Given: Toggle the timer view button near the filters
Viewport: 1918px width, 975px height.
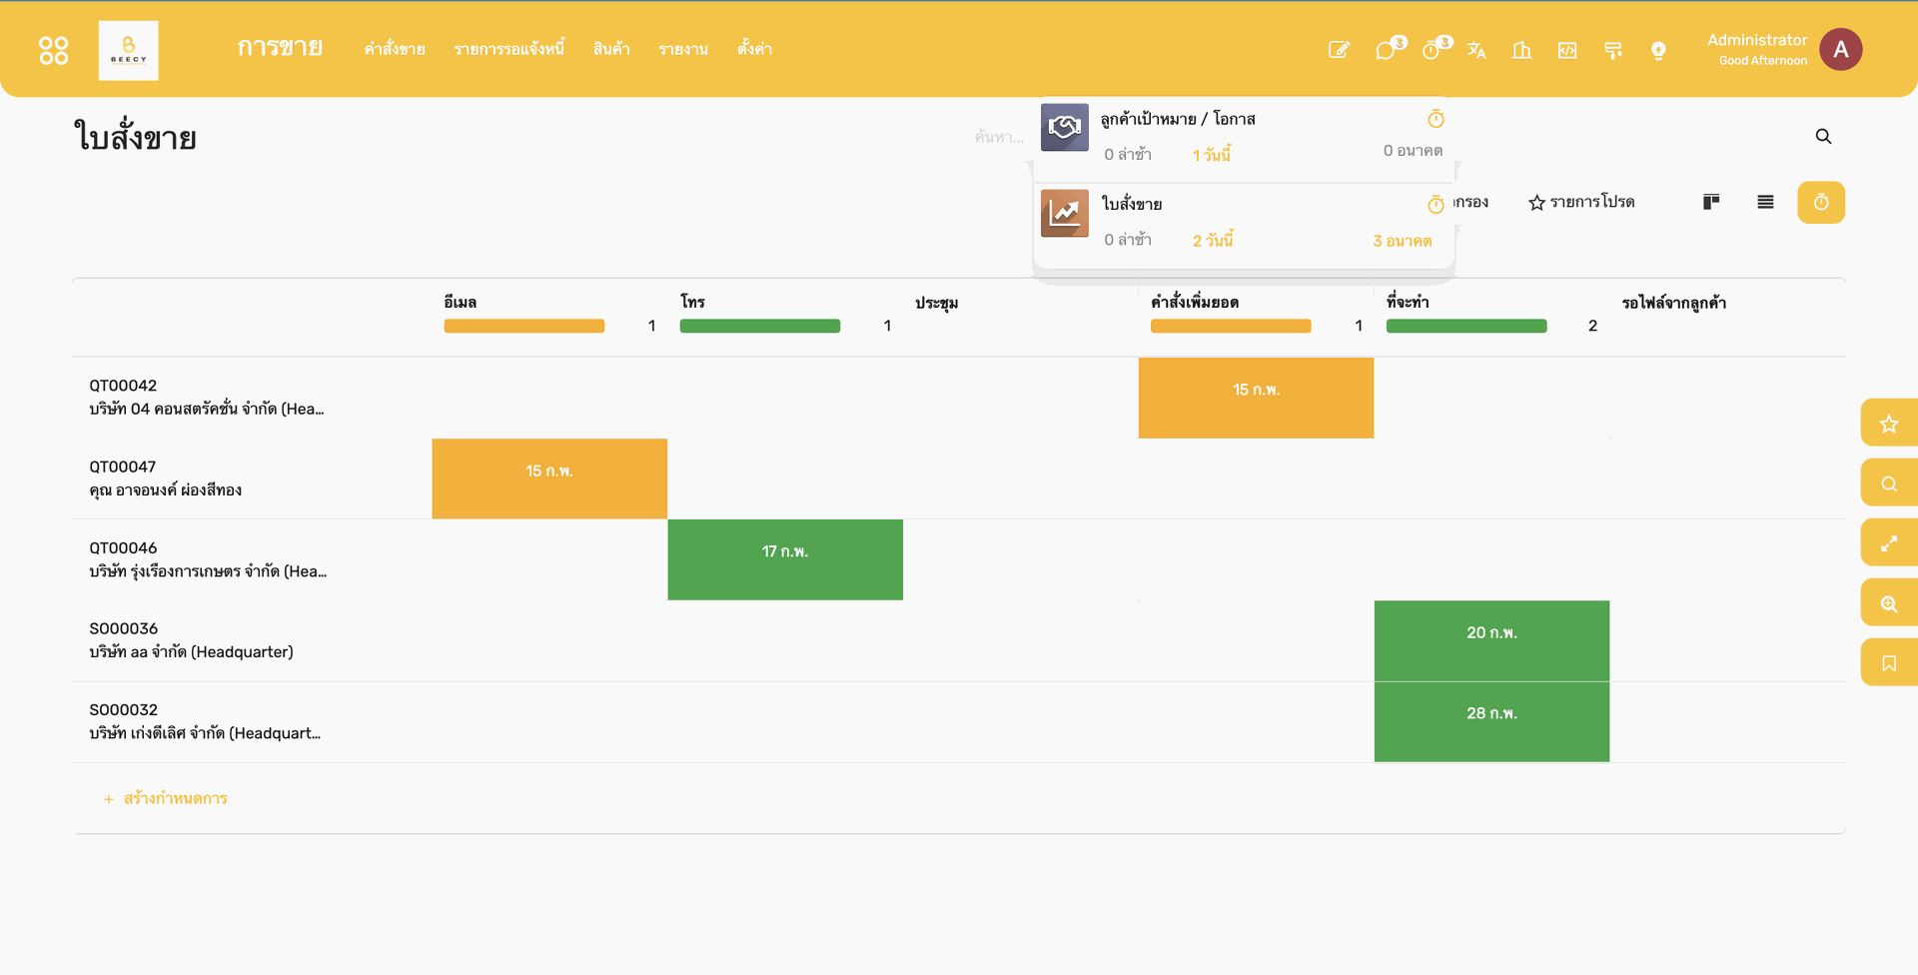Looking at the screenshot, I should pos(1821,202).
